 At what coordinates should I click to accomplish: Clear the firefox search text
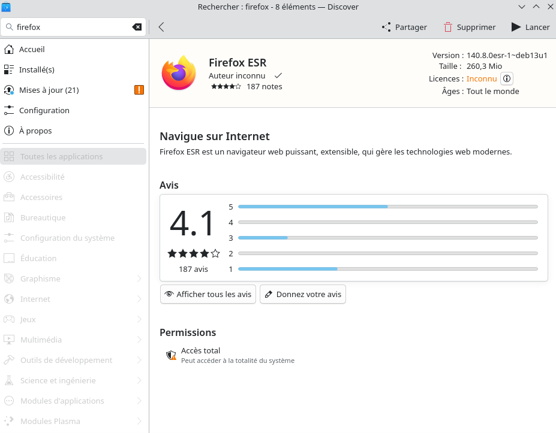click(x=137, y=27)
